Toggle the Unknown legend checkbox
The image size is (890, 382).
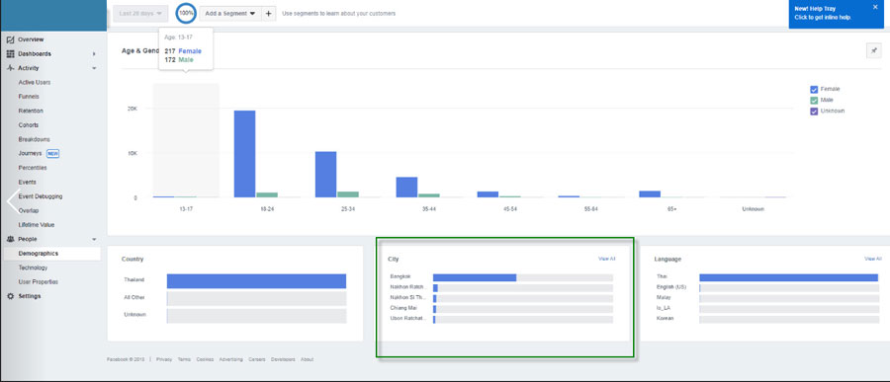[x=814, y=112]
